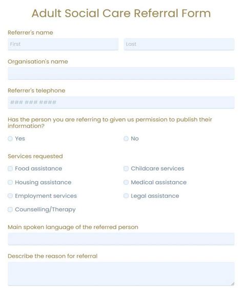The width and height of the screenshot is (243, 296).
Task: Click the Referrer's First name field
Action: coord(63,44)
